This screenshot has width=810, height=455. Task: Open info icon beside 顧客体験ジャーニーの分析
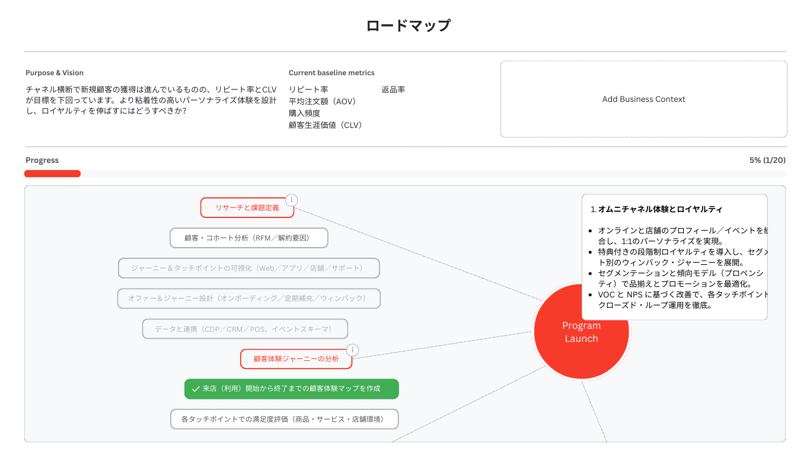(x=352, y=350)
